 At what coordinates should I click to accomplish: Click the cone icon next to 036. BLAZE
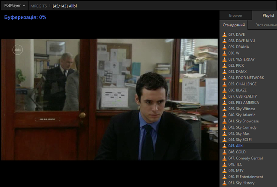coord(224,90)
